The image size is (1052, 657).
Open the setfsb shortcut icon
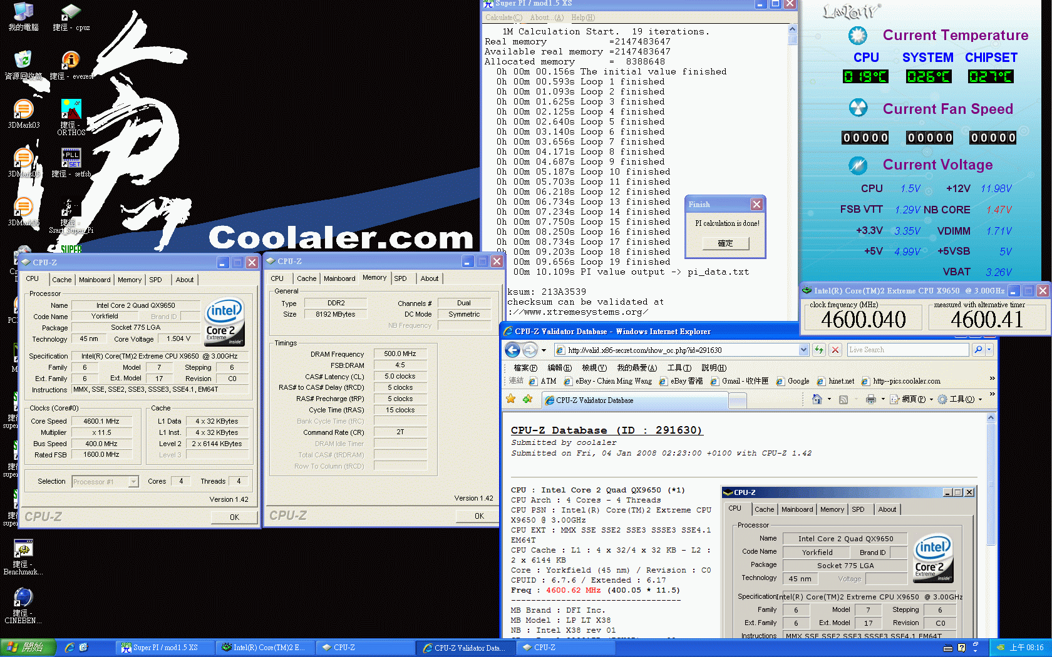pos(71,163)
